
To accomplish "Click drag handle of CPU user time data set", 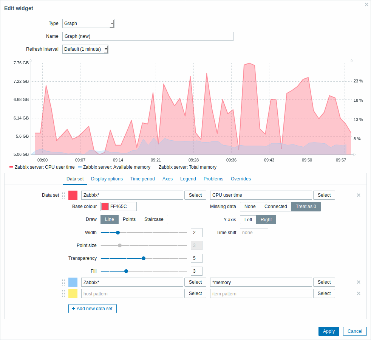I will [63, 195].
